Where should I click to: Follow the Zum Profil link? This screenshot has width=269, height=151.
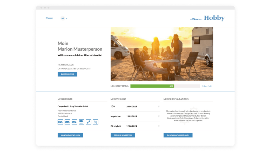click(x=207, y=86)
